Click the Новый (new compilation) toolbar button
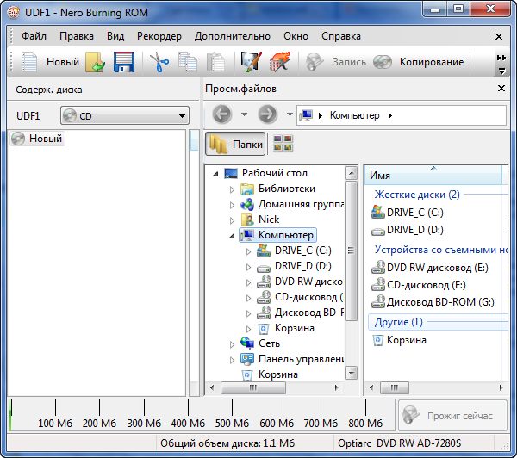The image size is (517, 458). tap(50, 62)
